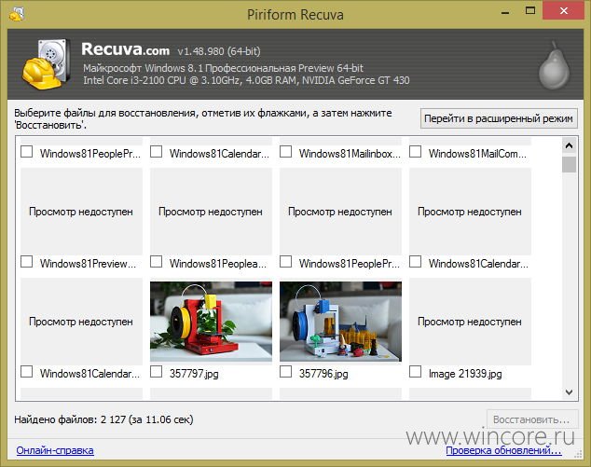Select the red 3D printer thumbnail

[x=211, y=322]
